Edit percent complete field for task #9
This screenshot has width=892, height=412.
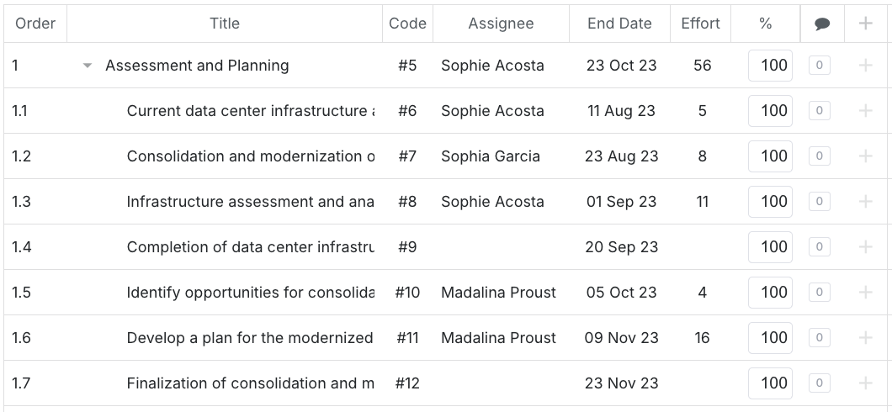click(x=770, y=247)
